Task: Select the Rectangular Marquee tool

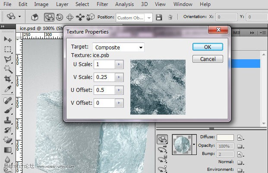Action: tap(7, 49)
